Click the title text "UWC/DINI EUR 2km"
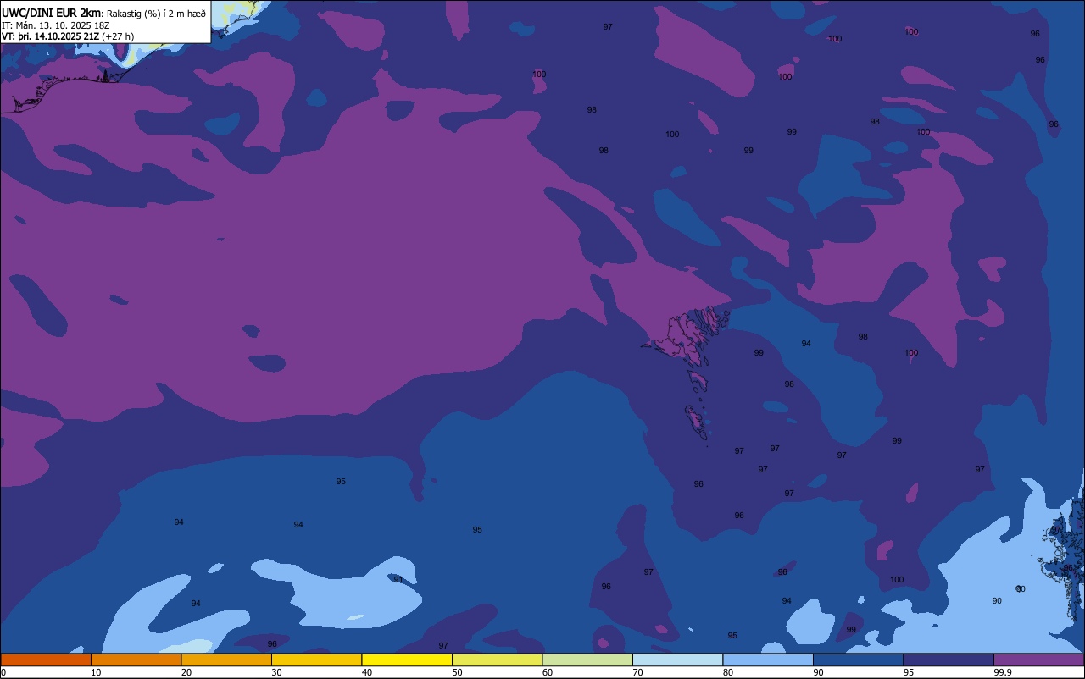This screenshot has height=679, width=1085. click(51, 13)
